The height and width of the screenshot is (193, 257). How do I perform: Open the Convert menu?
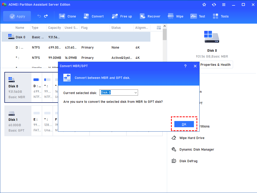(x=93, y=16)
